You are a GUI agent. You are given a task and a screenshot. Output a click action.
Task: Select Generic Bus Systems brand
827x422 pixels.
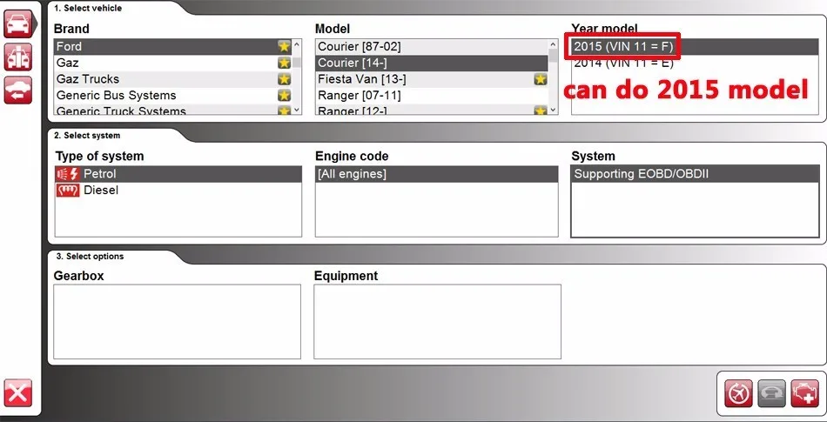coord(173,96)
